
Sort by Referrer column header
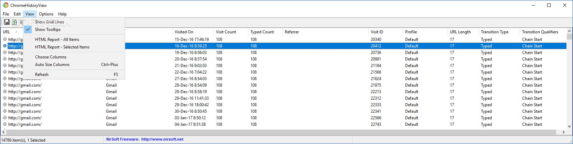click(x=325, y=32)
